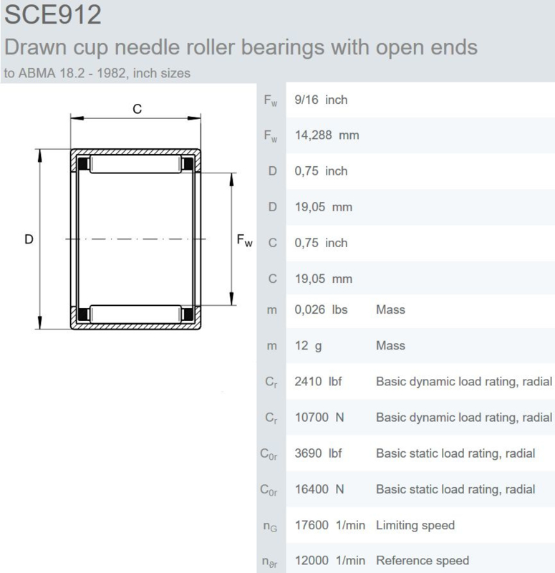The height and width of the screenshot is (573, 555).
Task: Select the Drawn cup needle roller bearings heading
Action: 241,47
